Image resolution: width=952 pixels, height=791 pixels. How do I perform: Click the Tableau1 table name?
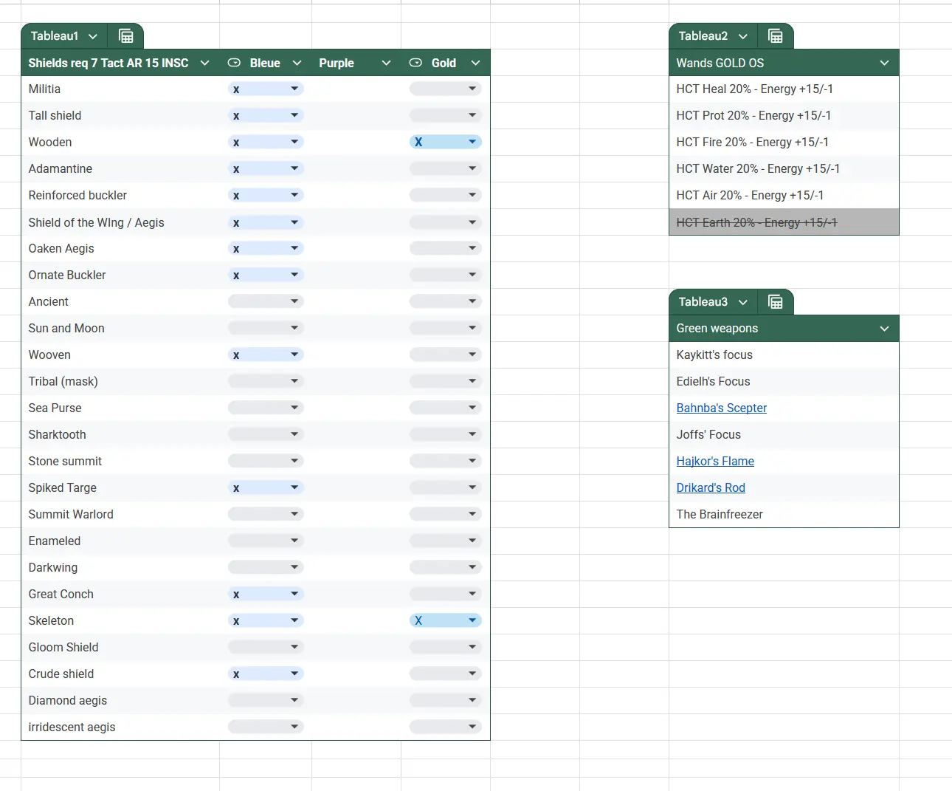point(55,36)
